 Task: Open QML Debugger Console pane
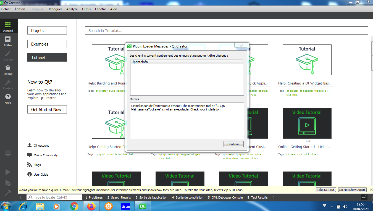[x=225, y=197]
